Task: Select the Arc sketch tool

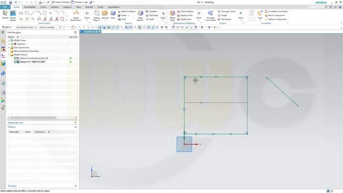Action: coord(39,13)
